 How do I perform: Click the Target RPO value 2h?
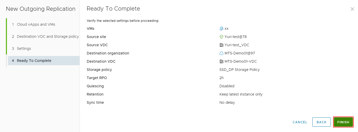point(221,78)
